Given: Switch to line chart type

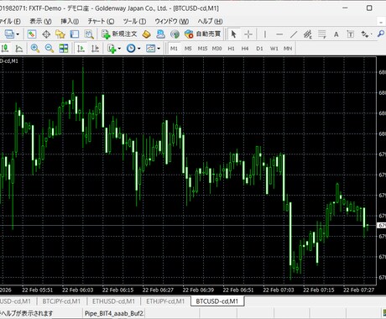Looking at the screenshot, I should click(18, 49).
